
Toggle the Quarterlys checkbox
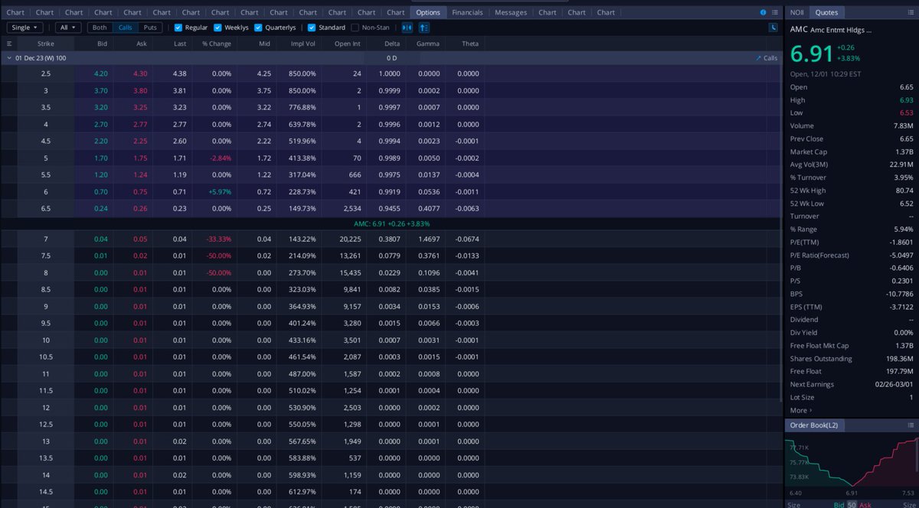point(259,28)
